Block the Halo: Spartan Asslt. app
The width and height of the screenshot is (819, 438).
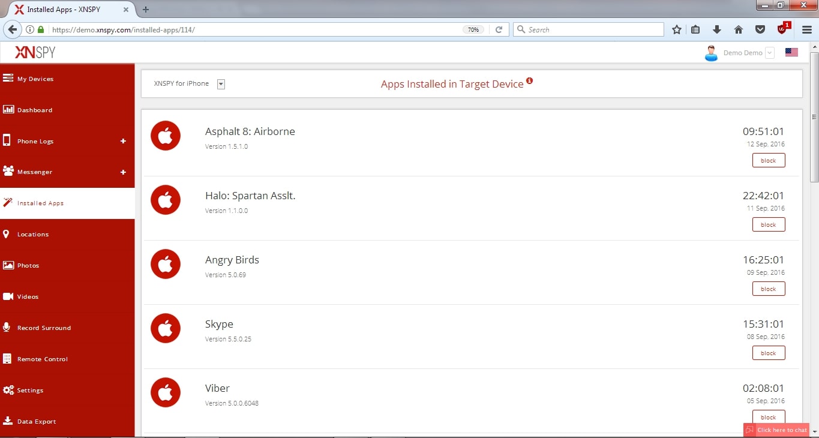click(769, 224)
